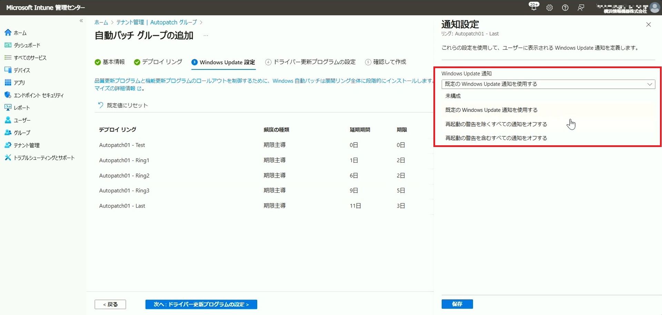Select the Autopatch01 - Ring1 ring row
This screenshot has height=315, width=662.
[264, 160]
